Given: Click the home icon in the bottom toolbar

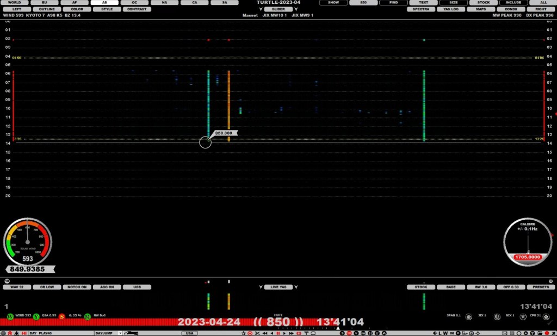Looking at the screenshot, I should coord(10,333).
